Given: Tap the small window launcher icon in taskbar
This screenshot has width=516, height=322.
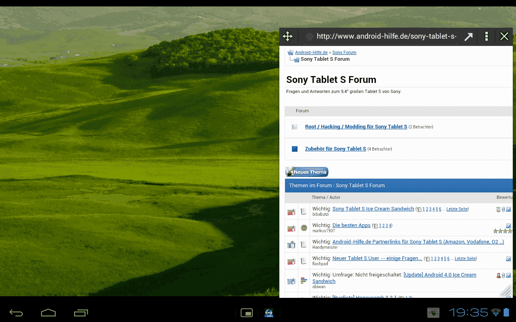Looking at the screenshot, I should click(246, 313).
